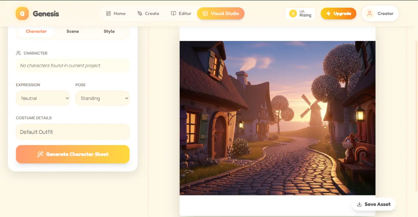Click the Home grid icon
Screen dimensions: 418x217
point(108,14)
